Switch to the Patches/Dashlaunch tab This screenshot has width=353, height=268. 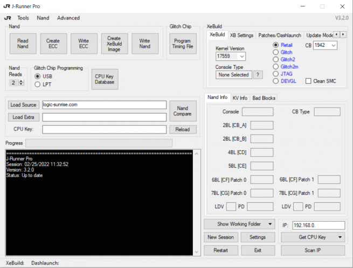click(x=280, y=36)
